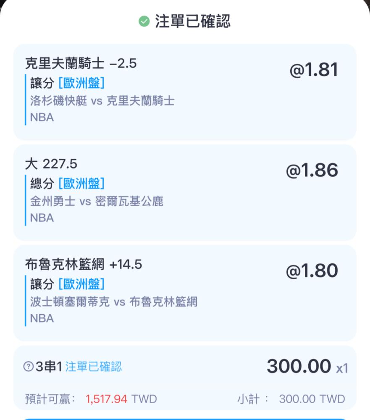The height and width of the screenshot is (420, 370).
Task: Tap the @1.86 odds value
Action: tap(312, 171)
